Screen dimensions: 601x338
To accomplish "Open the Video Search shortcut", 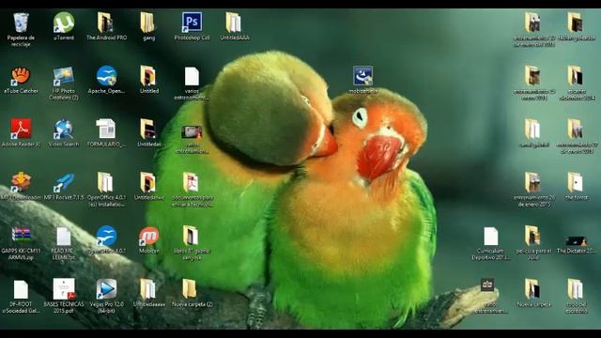I will click(x=64, y=129).
